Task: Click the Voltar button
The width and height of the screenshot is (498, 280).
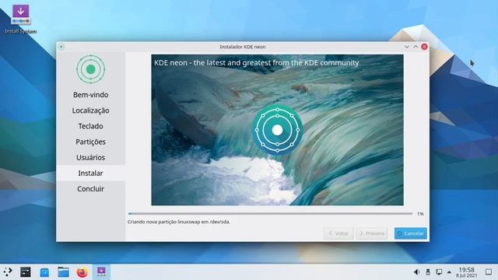Action: click(x=338, y=233)
